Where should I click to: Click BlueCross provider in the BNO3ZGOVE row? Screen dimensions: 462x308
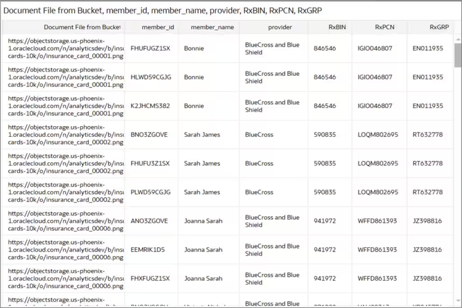coord(259,135)
